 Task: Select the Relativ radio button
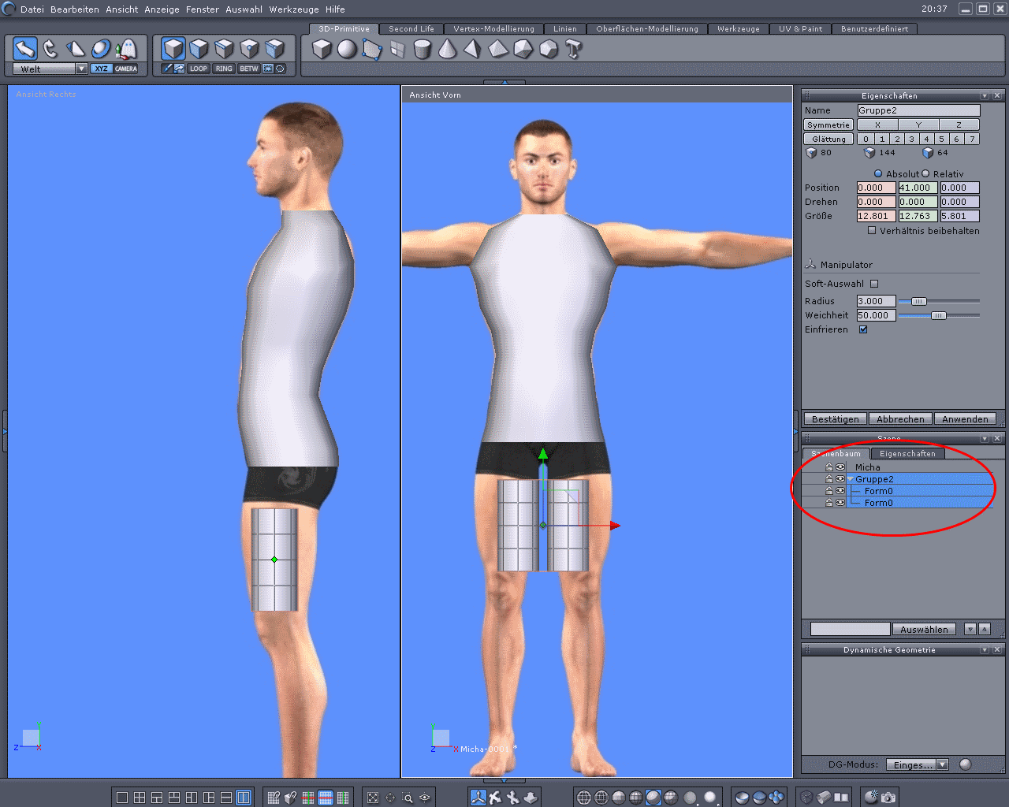click(x=925, y=173)
